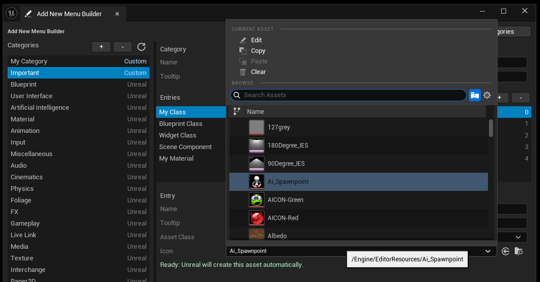Click the Unreal Engine logo icon
This screenshot has height=282, width=540.
pos(11,14)
